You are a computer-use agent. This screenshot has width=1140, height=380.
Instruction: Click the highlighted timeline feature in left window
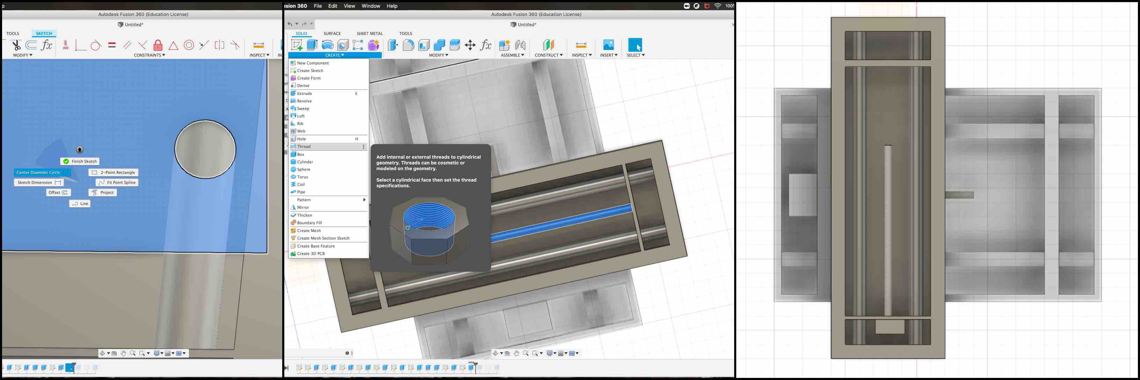(x=70, y=368)
